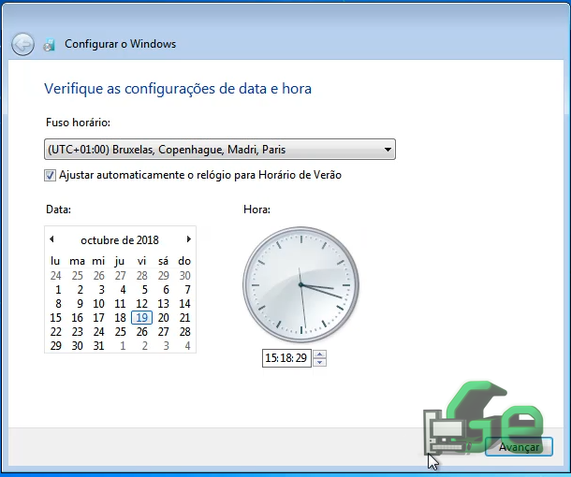The height and width of the screenshot is (477, 571).
Task: Select day 13 in the calendar
Action: pyautogui.click(x=163, y=304)
